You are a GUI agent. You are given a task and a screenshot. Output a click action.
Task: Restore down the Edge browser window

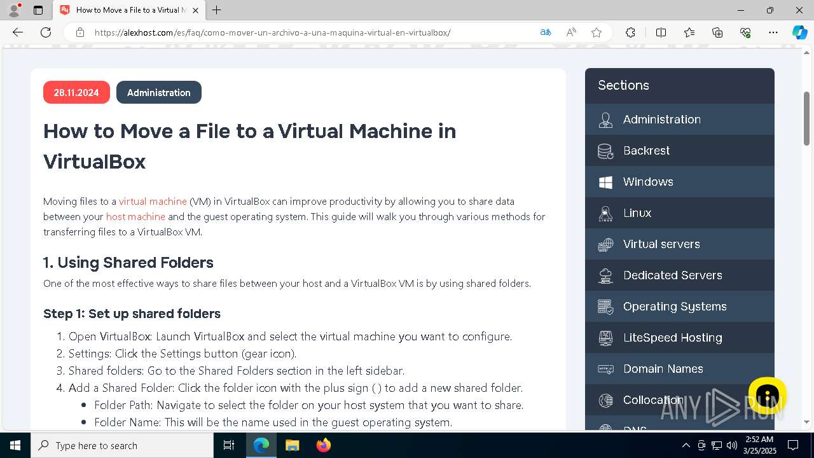point(770,10)
